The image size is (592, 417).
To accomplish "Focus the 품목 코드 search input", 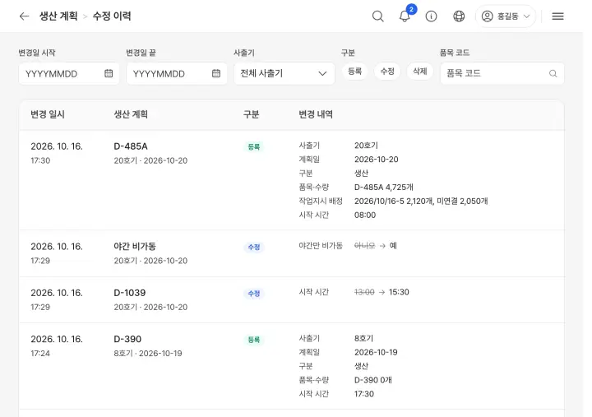I will click(x=502, y=73).
